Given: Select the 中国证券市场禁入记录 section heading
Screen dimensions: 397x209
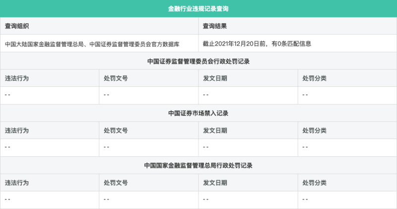Looking at the screenshot, I should (x=198, y=113).
